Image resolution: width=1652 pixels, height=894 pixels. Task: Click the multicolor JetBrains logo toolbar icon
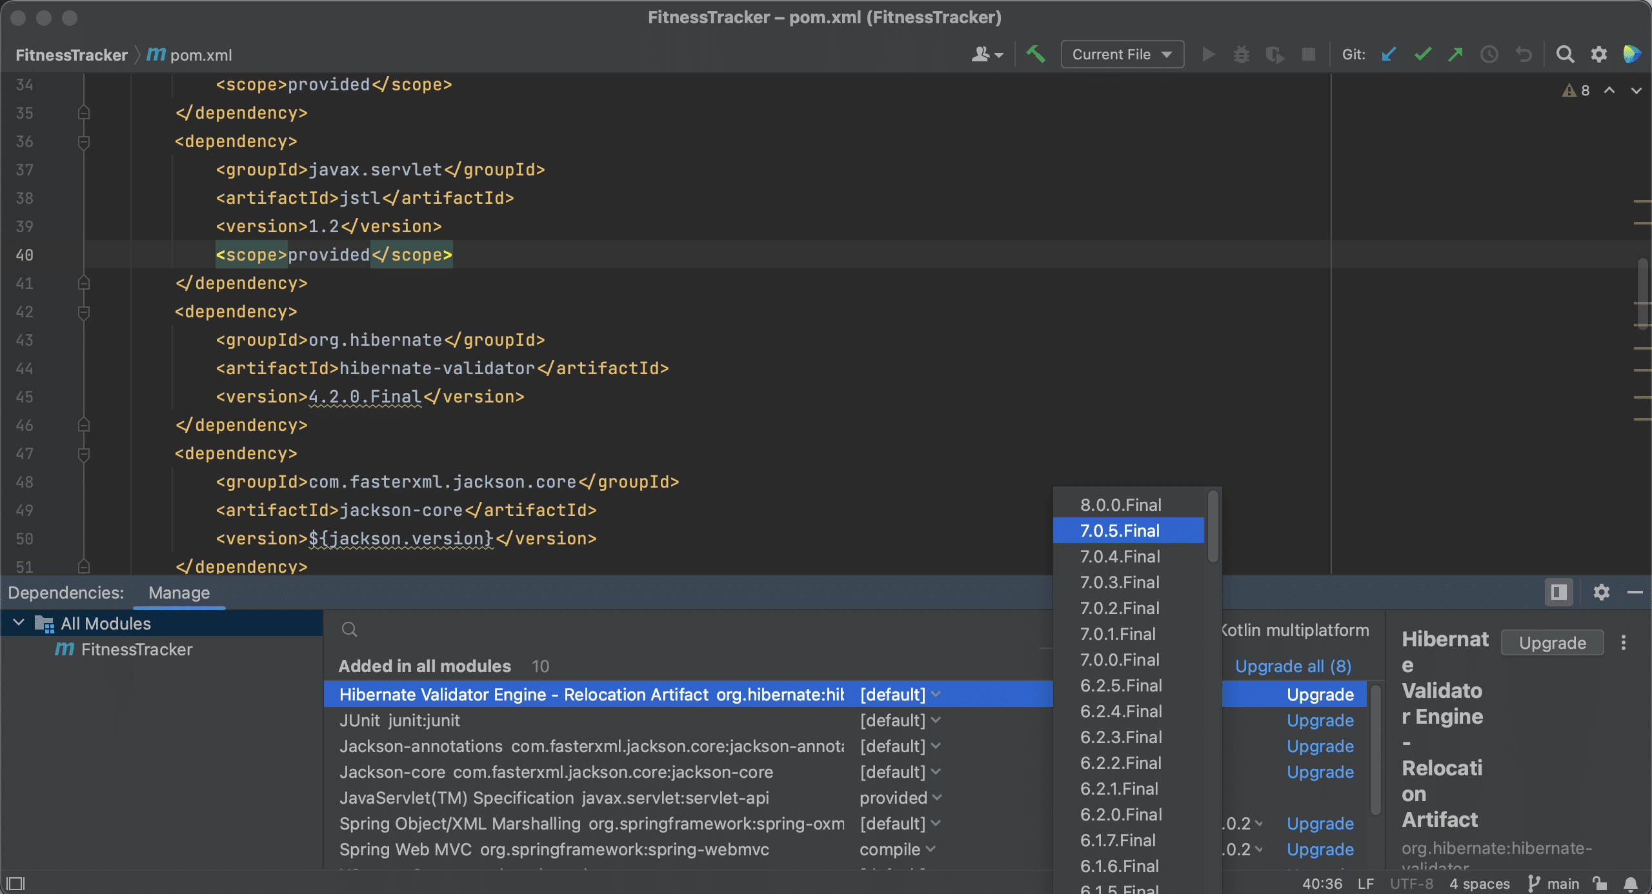pos(1631,54)
